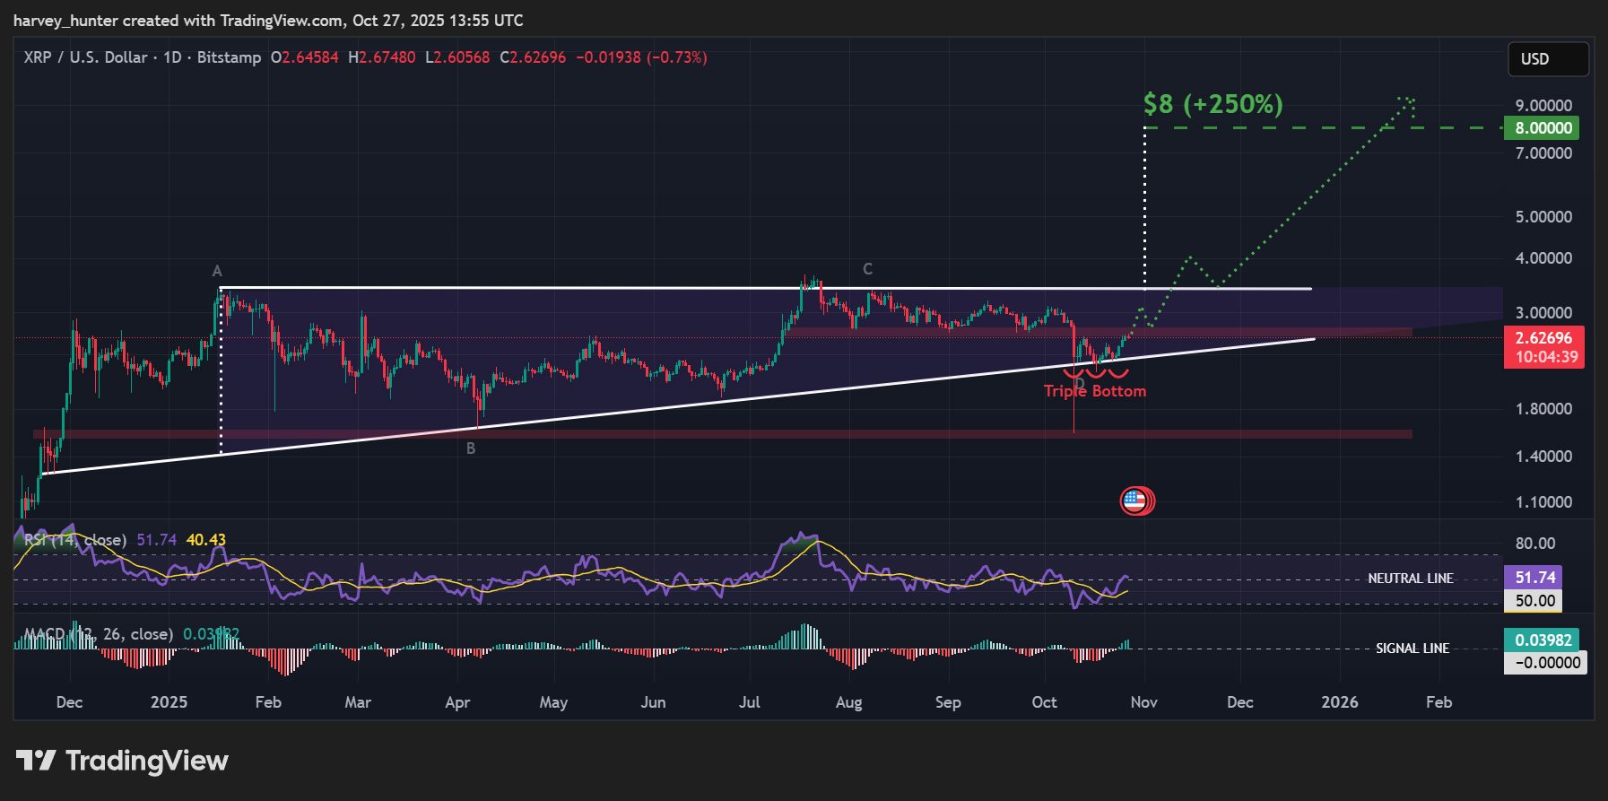
Task: Click the NEUTRAL LINE label in RSI pane
Action: tap(1410, 579)
